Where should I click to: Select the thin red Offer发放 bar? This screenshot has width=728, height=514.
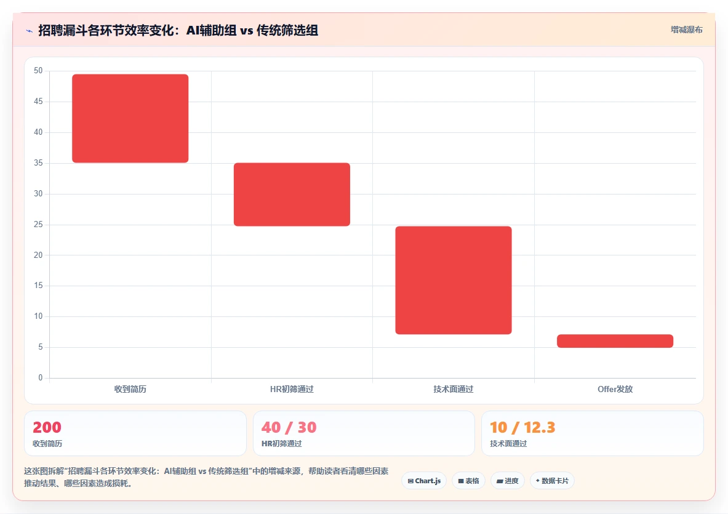(615, 341)
